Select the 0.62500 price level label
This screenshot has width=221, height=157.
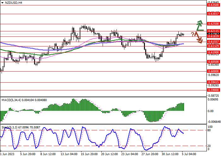(x=213, y=24)
